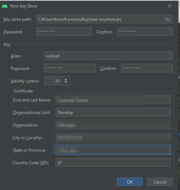Click the Alias label
Viewport: 180px width, 190px height.
[16, 56]
